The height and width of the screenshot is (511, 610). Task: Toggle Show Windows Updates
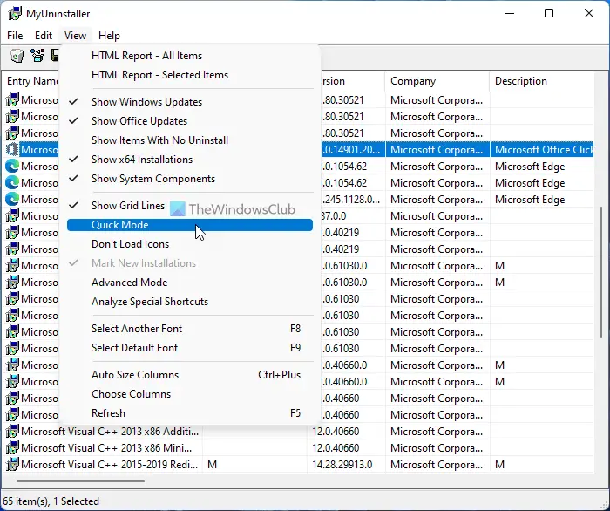click(190, 102)
